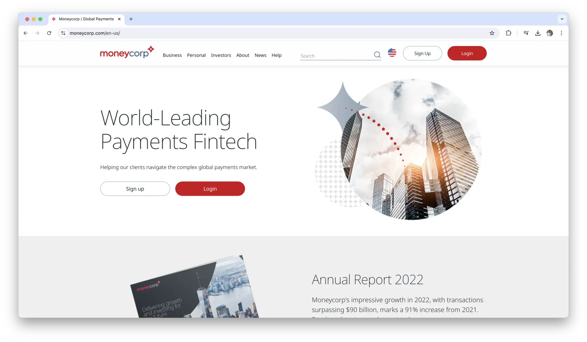Open a new tab with the plus button
The width and height of the screenshot is (587, 342).
(x=131, y=19)
